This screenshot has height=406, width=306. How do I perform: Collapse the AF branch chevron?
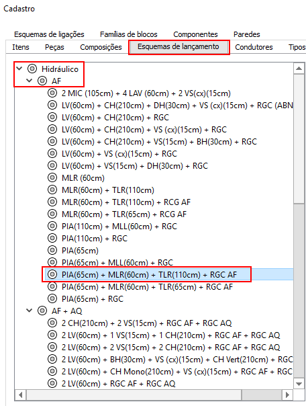(30, 81)
